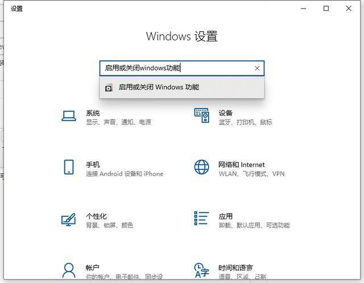
Task: Open the 系统 settings title link
Action: coord(93,113)
